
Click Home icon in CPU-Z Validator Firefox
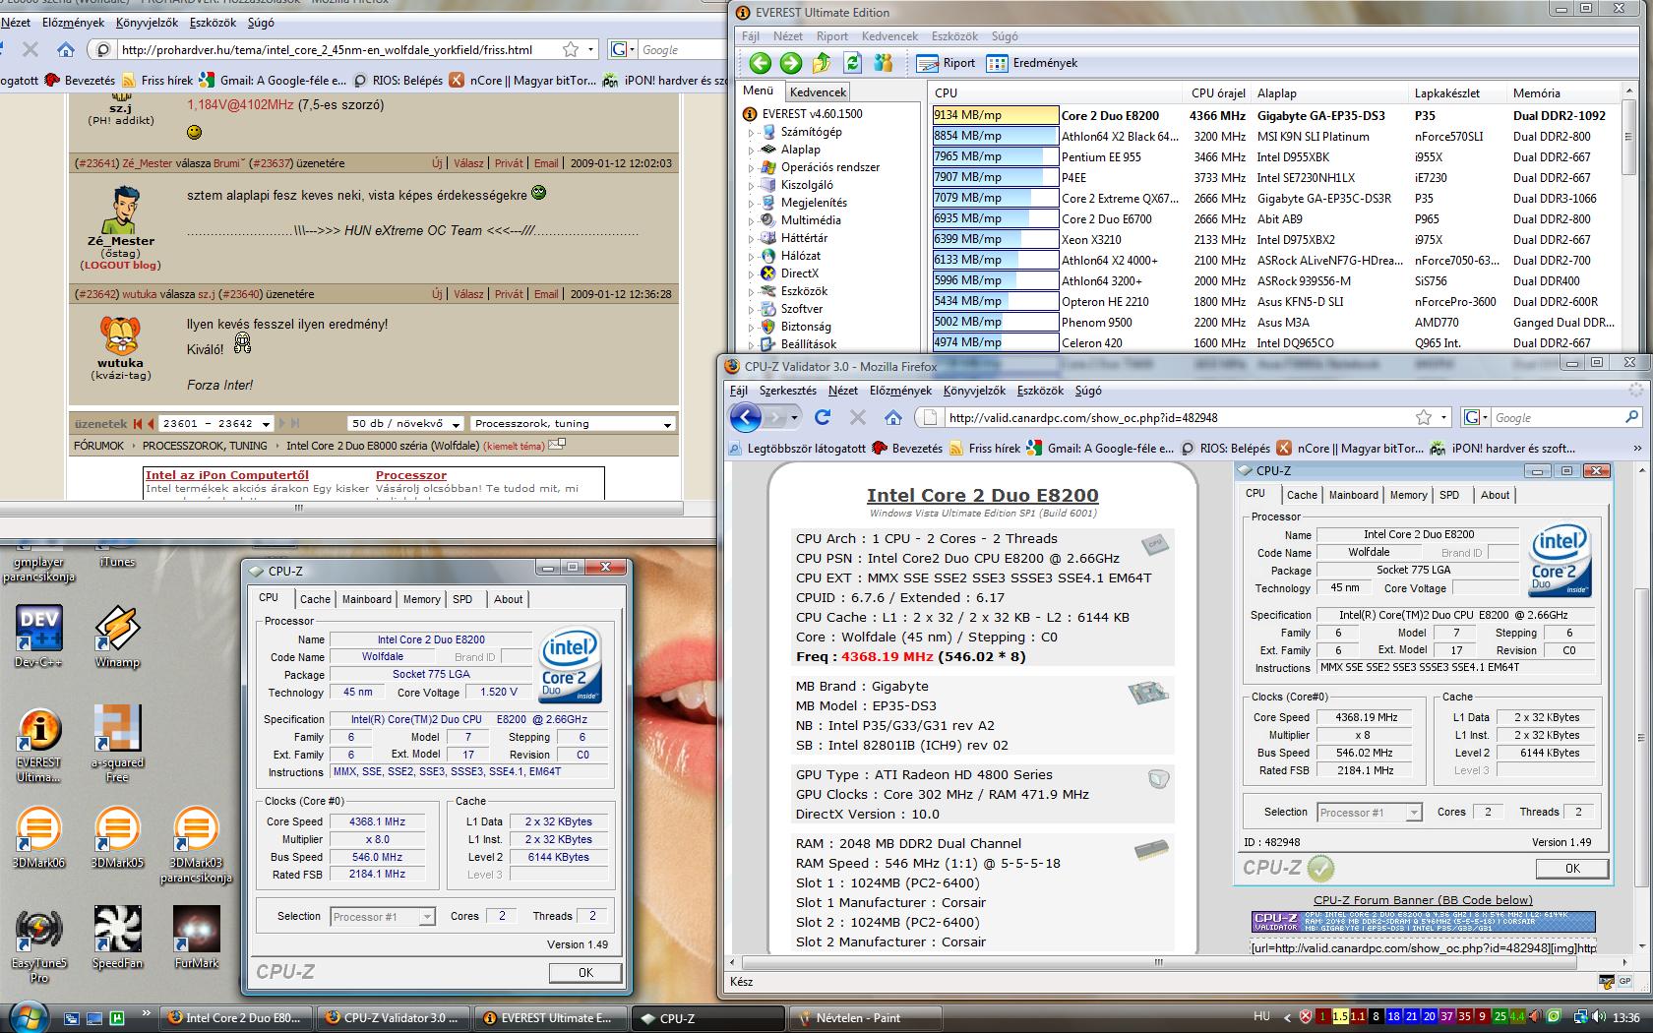(x=892, y=417)
